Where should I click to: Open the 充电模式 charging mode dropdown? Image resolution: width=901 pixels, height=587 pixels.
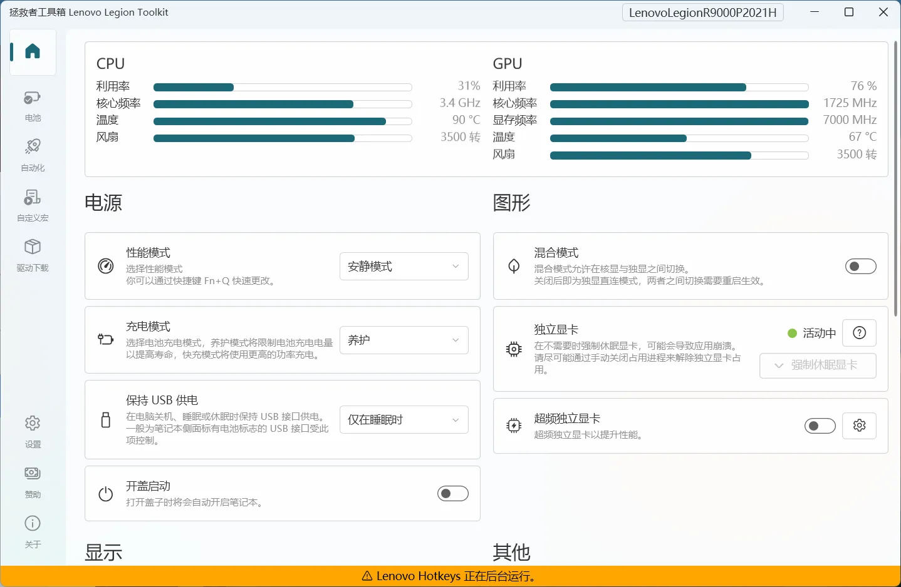(x=404, y=340)
